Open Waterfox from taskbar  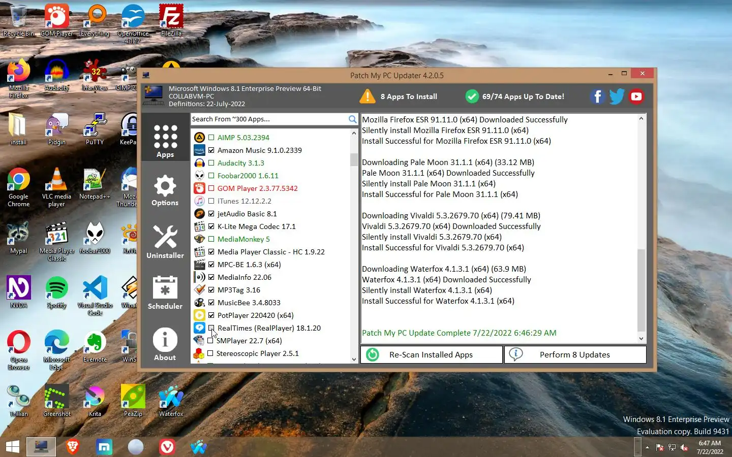[199, 447]
